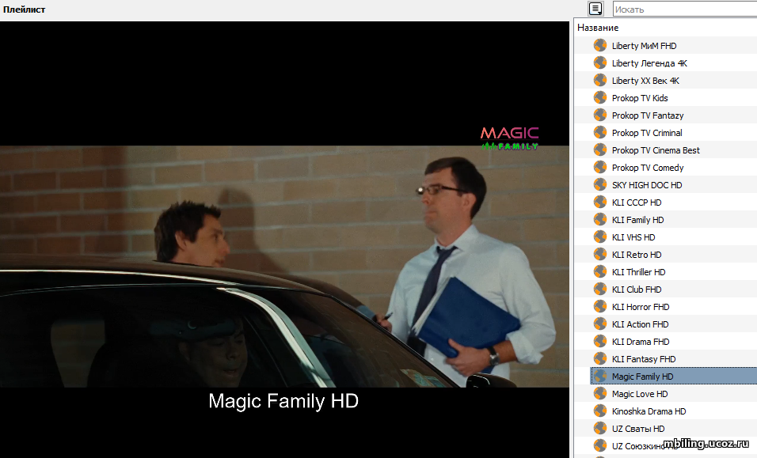Click the globe icon for KLI Family HD
This screenshot has width=757, height=458.
coord(600,219)
